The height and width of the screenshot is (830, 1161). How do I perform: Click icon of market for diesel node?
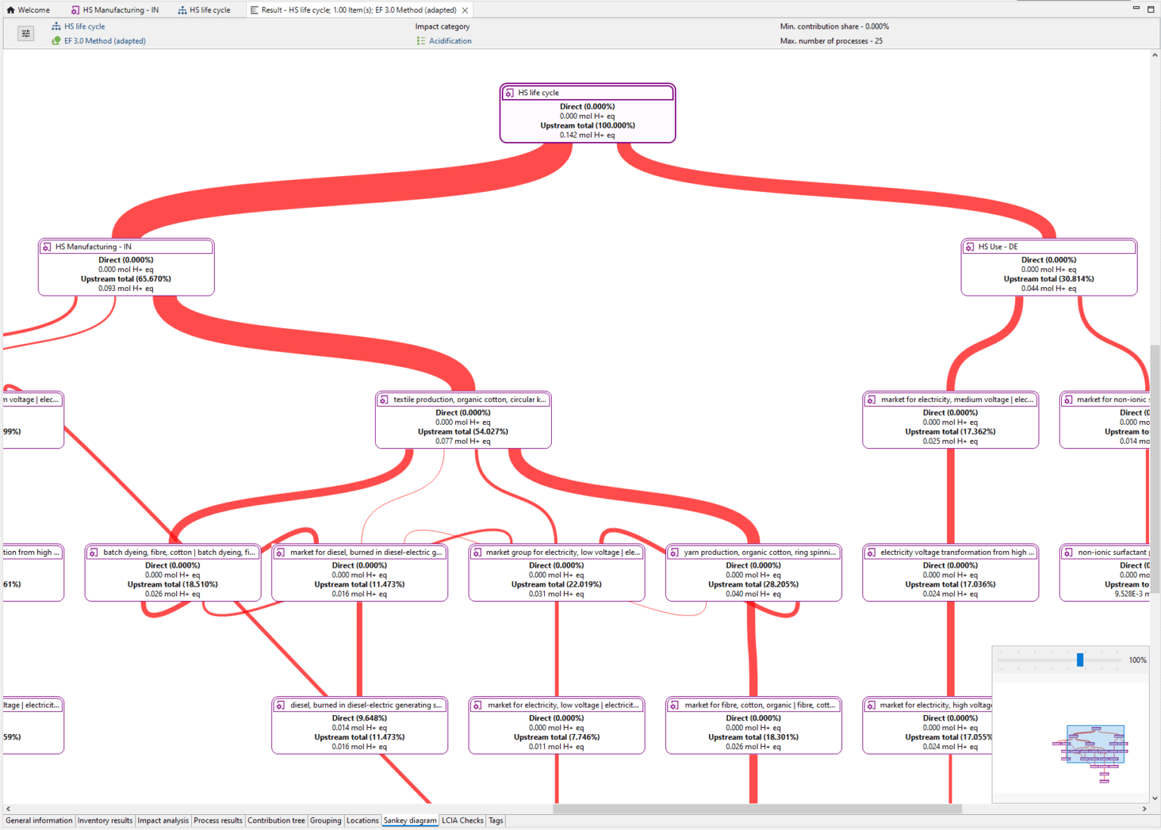pyautogui.click(x=281, y=553)
